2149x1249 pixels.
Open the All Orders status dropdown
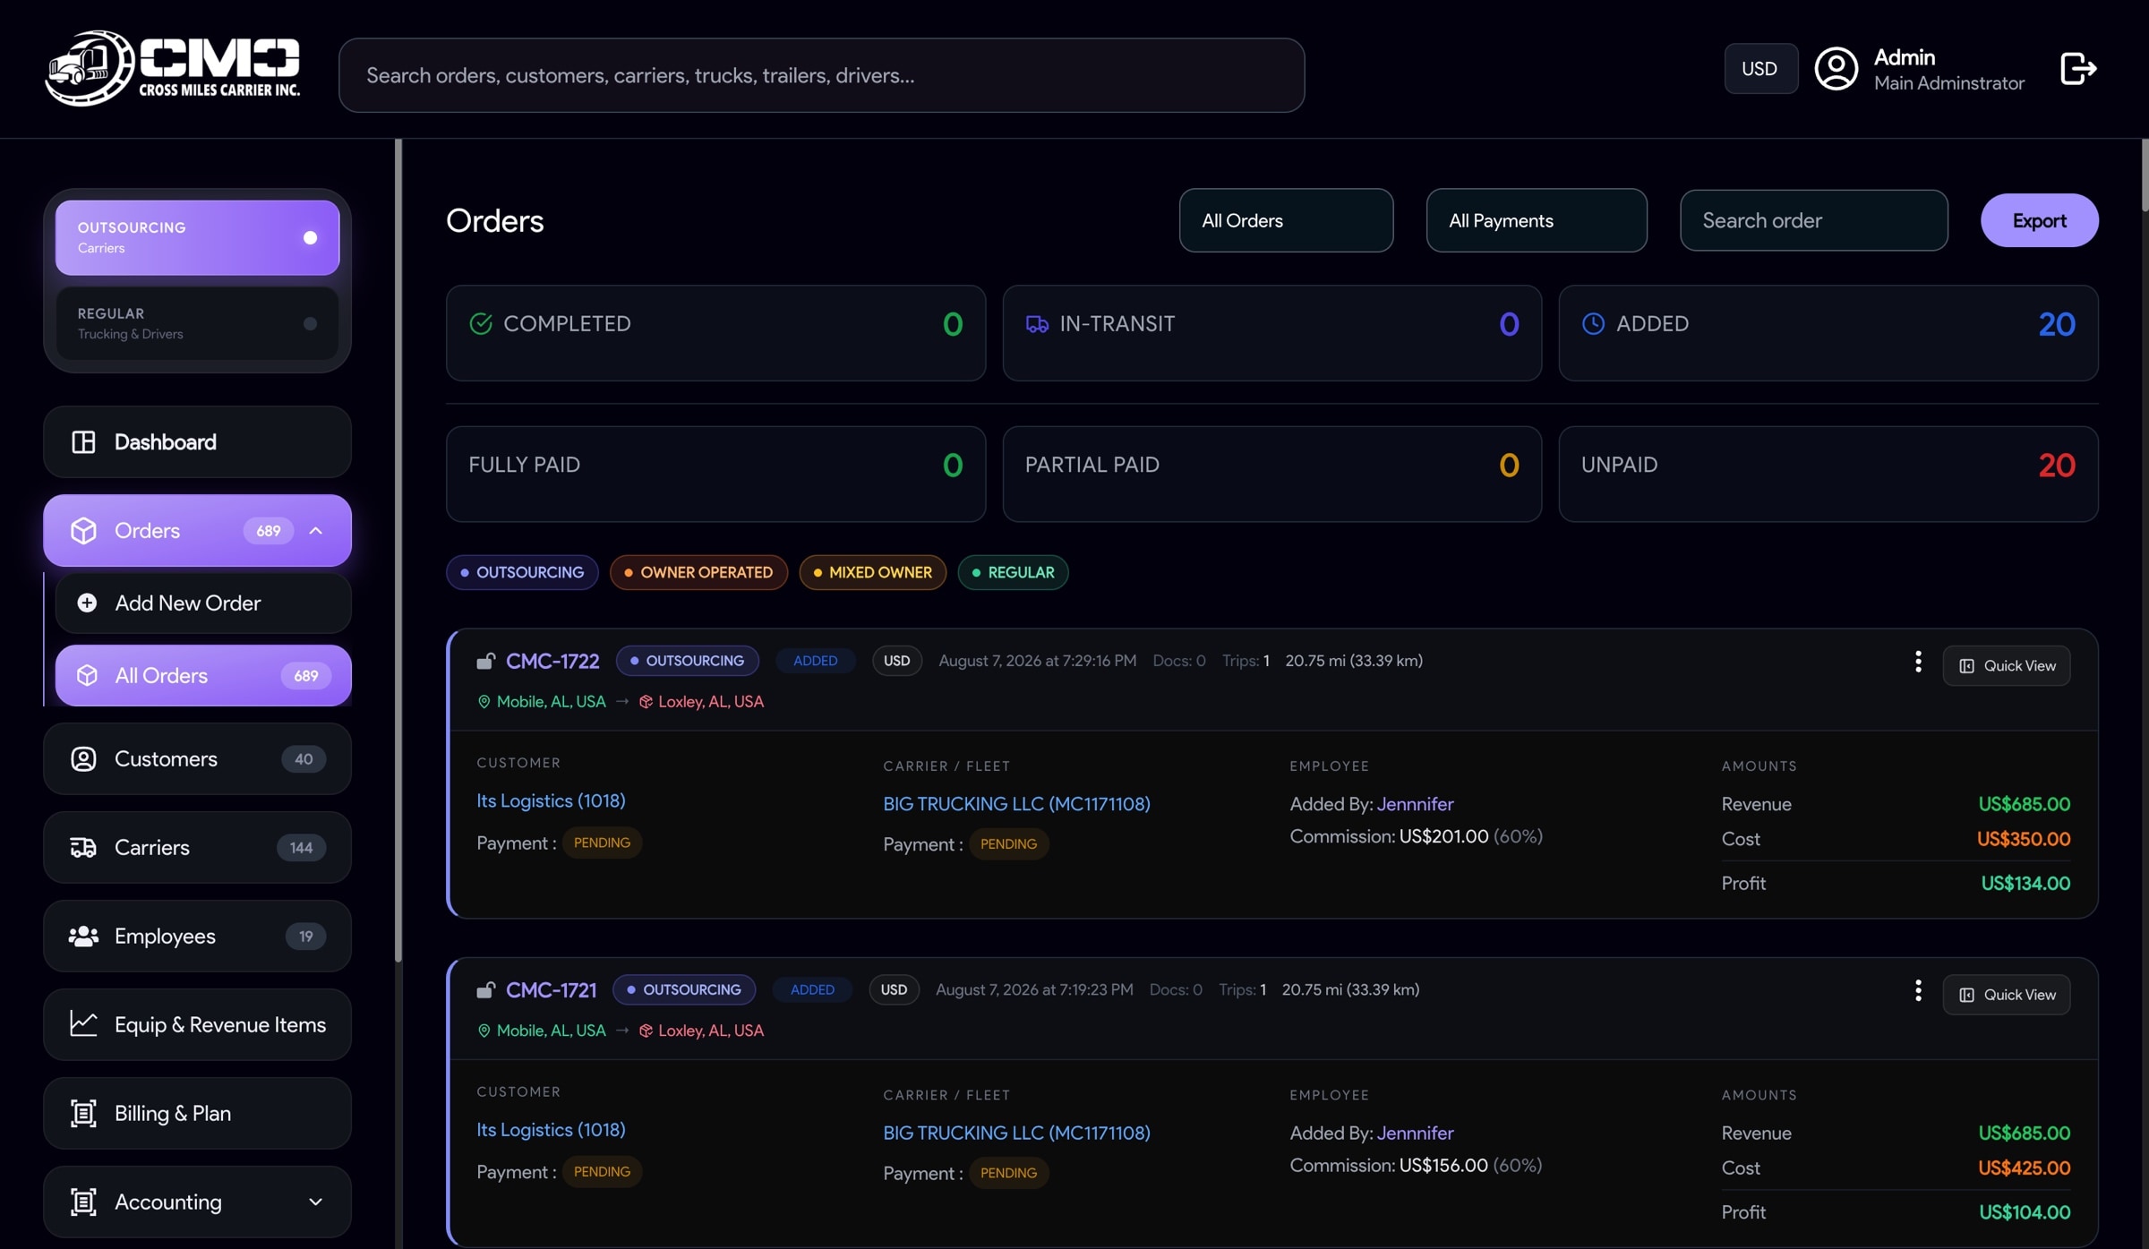(1286, 220)
